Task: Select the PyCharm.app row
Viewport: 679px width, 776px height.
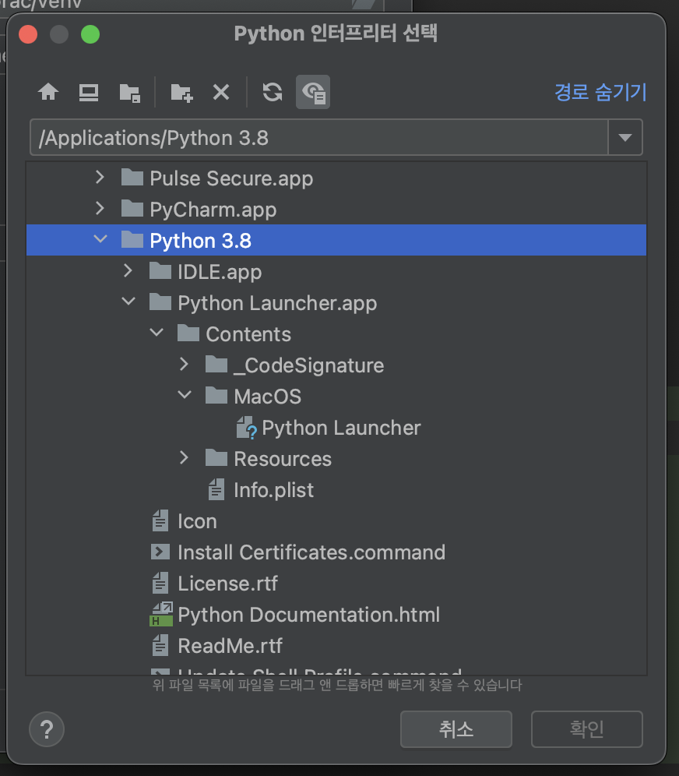Action: coord(336,210)
